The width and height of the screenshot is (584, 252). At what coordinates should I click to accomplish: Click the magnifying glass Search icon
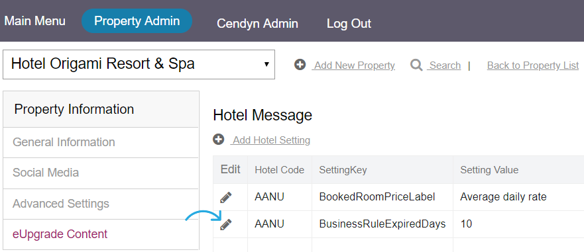coord(416,65)
